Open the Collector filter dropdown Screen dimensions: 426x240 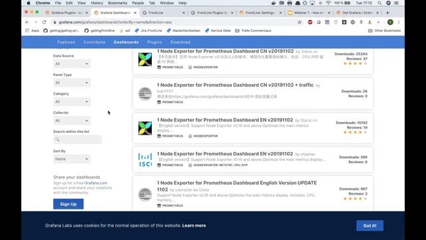point(72,121)
